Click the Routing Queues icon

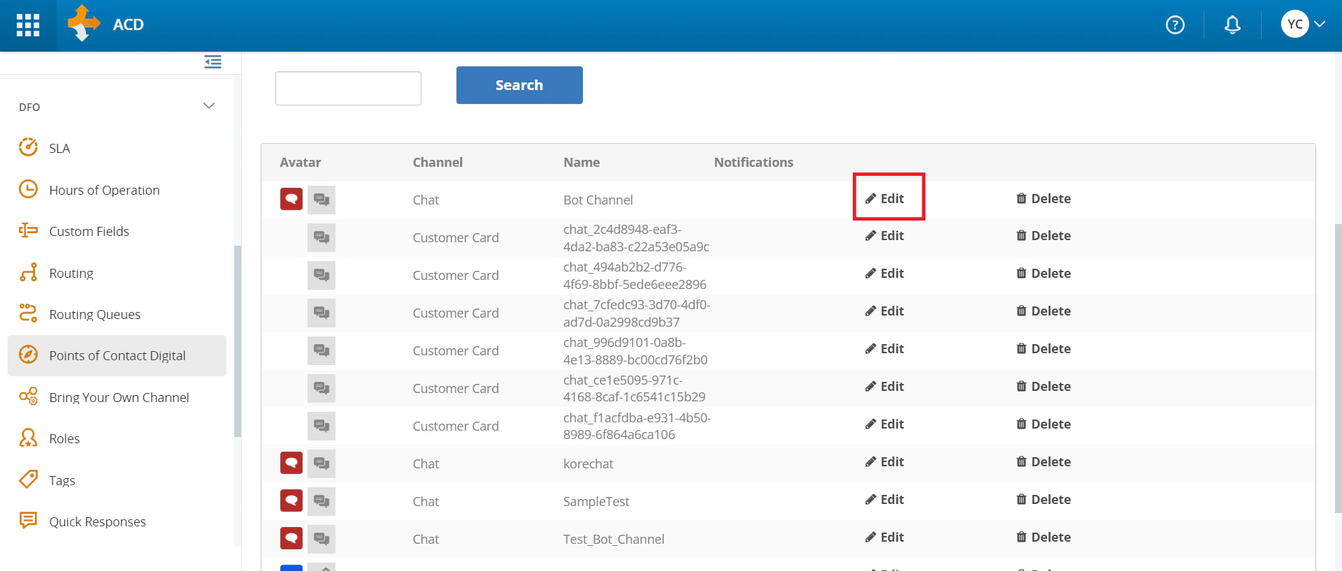click(x=28, y=313)
